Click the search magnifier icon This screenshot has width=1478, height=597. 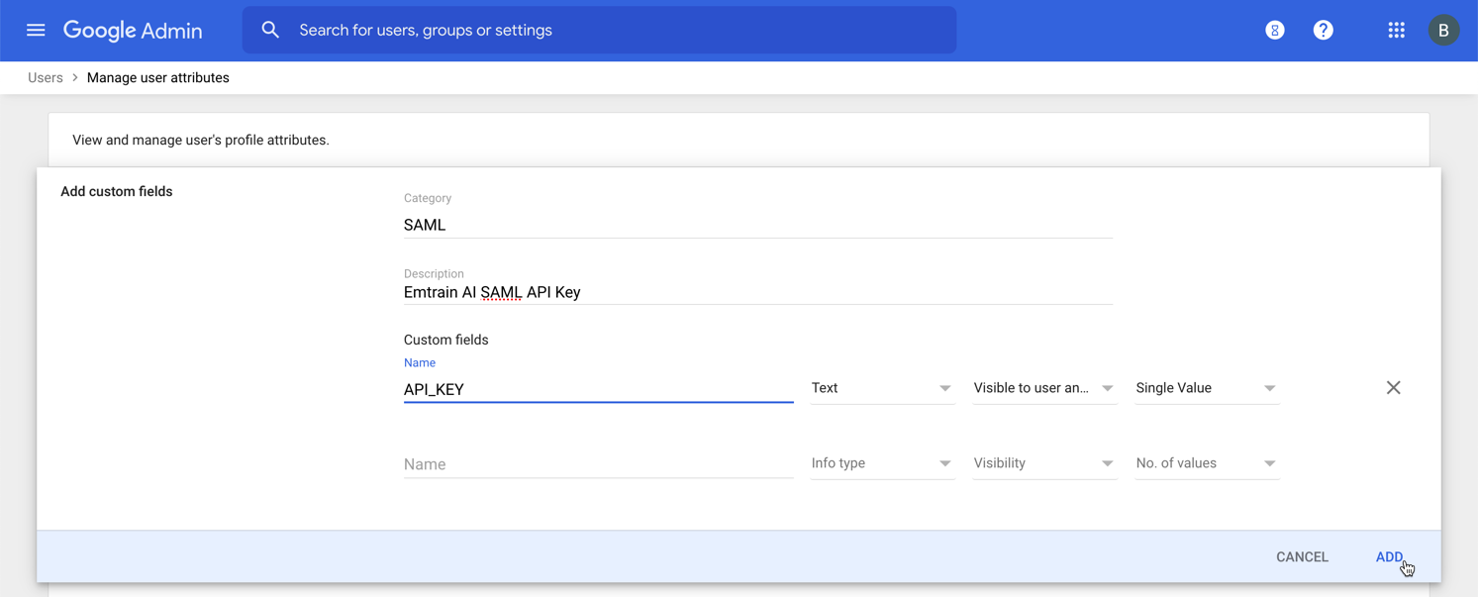pyautogui.click(x=270, y=30)
